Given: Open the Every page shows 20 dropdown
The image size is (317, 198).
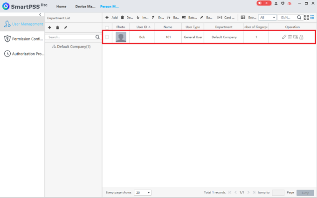Looking at the screenshot, I should pos(143,192).
